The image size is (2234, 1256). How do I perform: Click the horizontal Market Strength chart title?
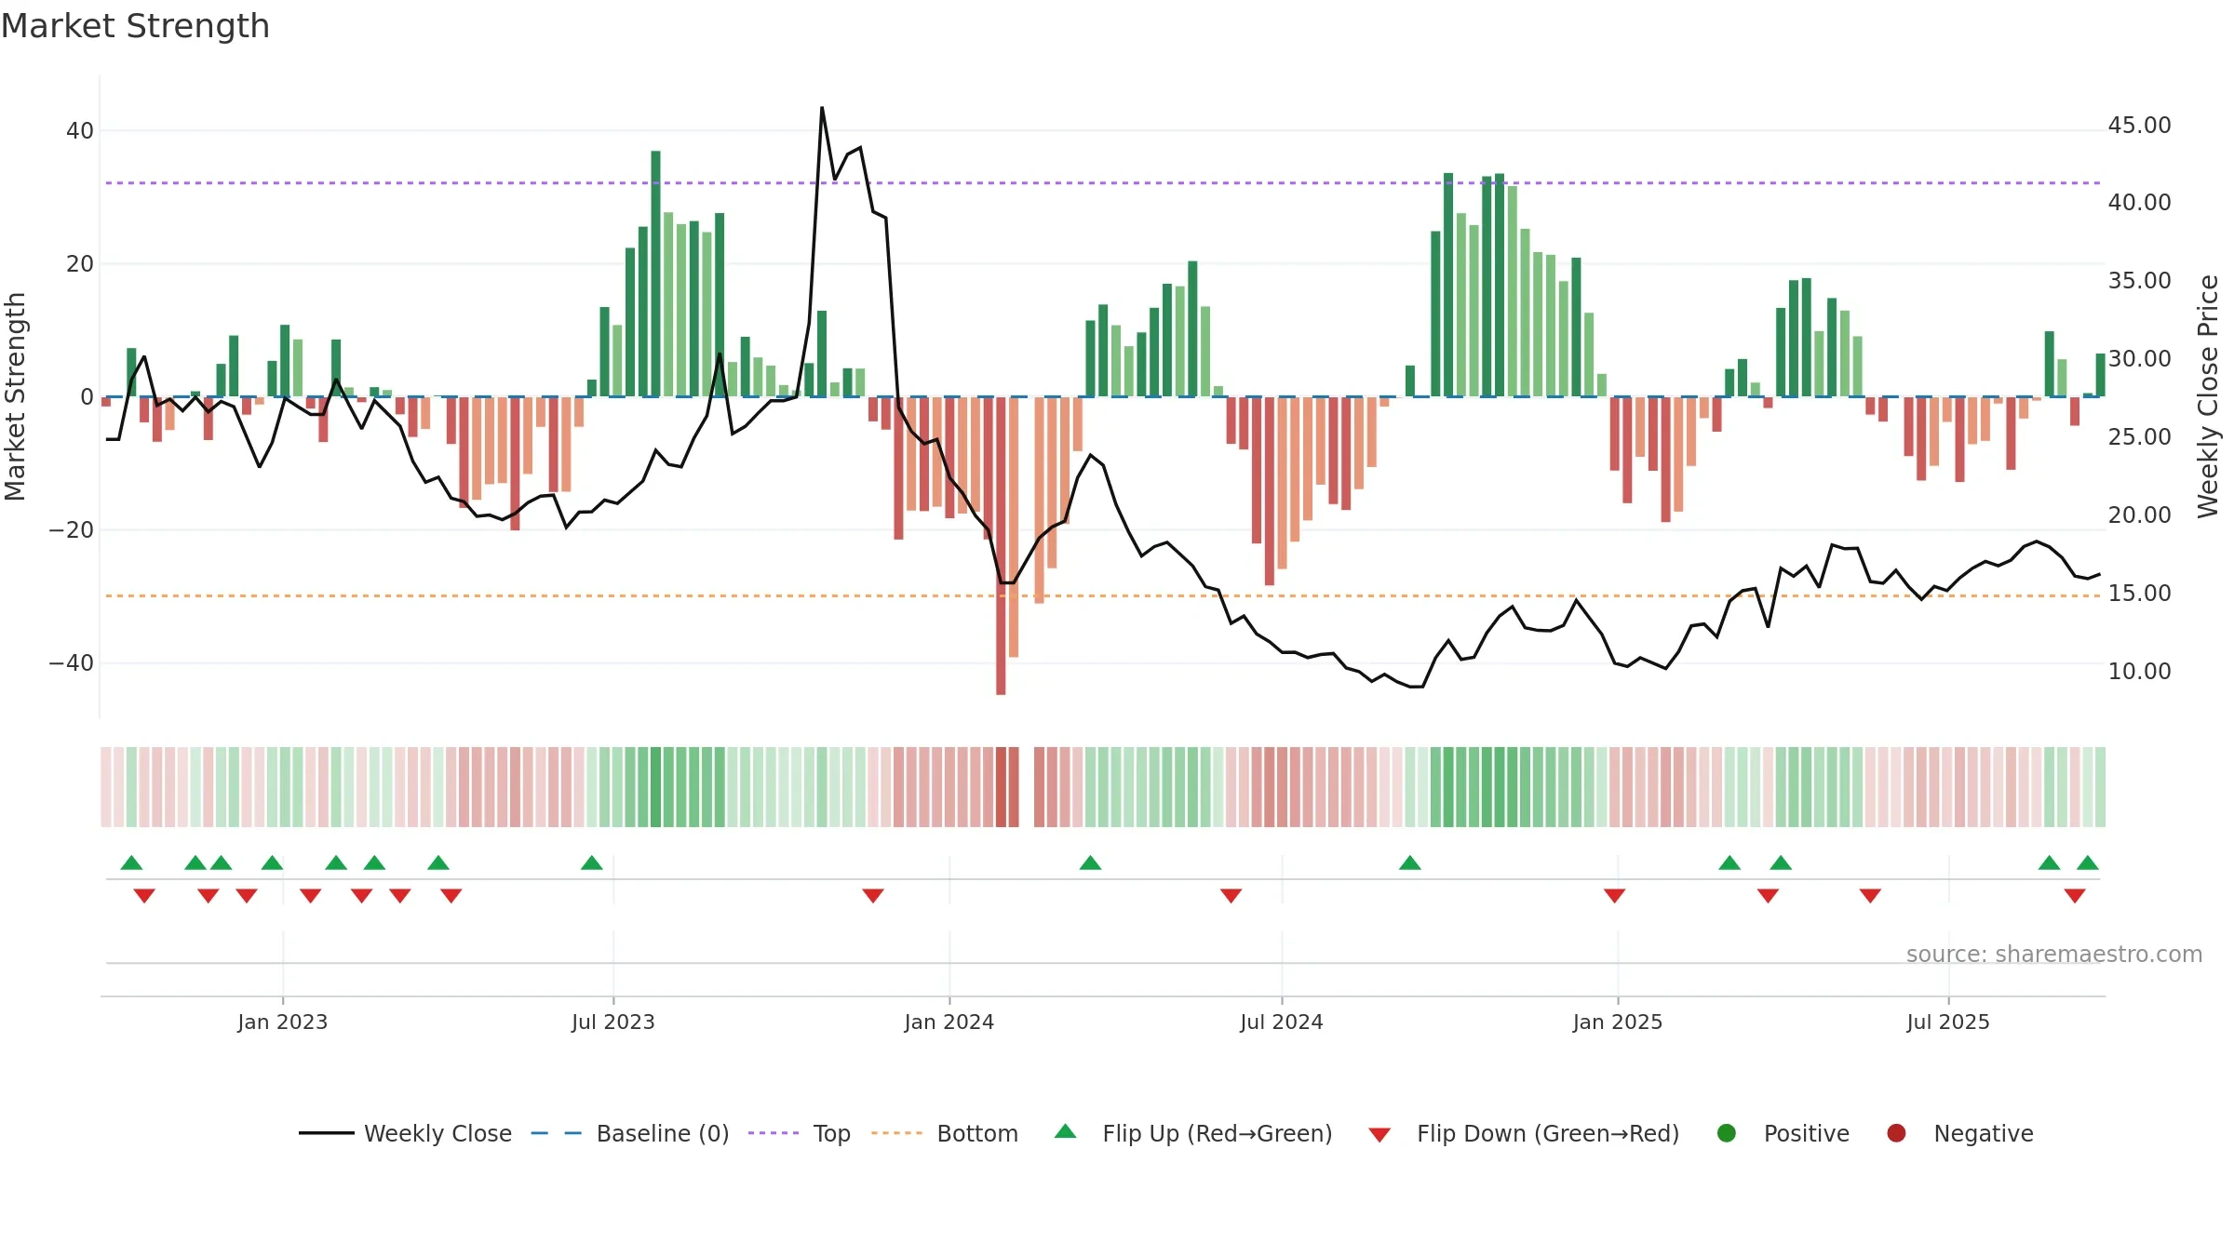pyautogui.click(x=136, y=26)
